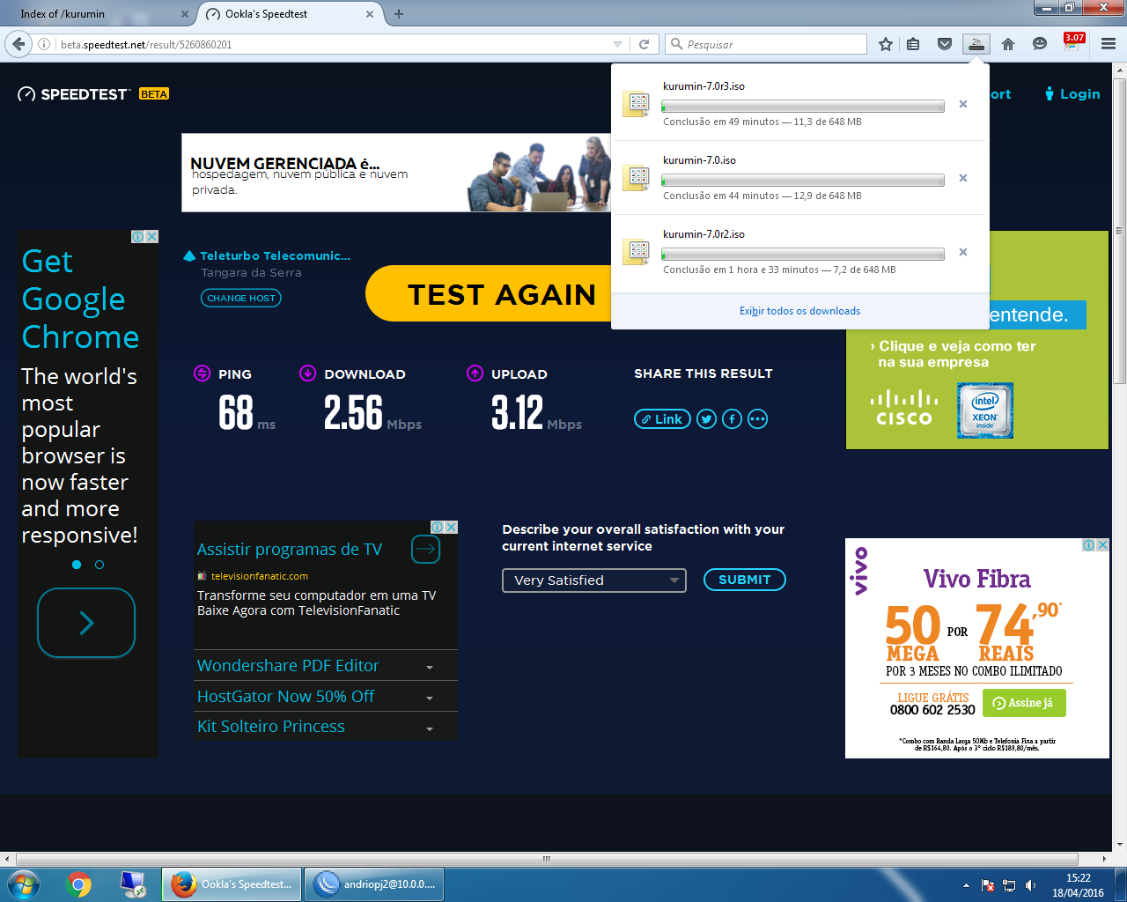Log in to Speedtest account
Image resolution: width=1127 pixels, height=902 pixels.
(1072, 94)
